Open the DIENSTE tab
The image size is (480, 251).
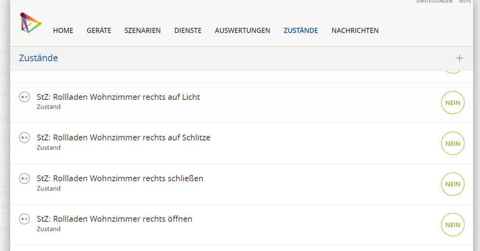188,31
